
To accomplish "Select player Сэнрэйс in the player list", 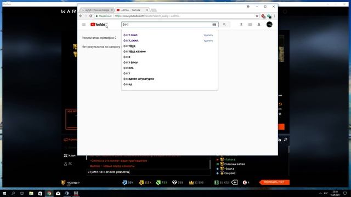I will pos(230,173).
